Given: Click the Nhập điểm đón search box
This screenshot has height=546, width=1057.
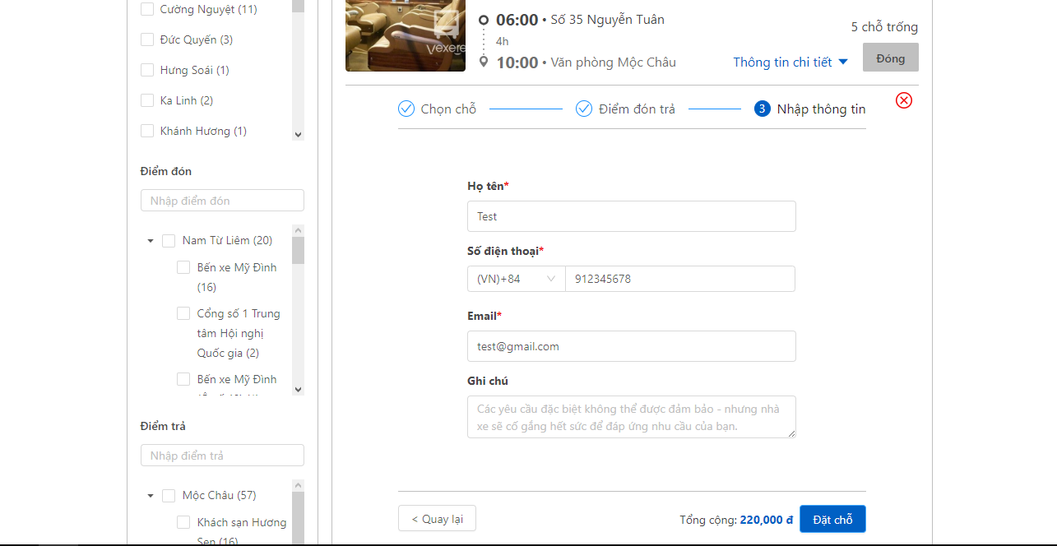Looking at the screenshot, I should coord(222,201).
